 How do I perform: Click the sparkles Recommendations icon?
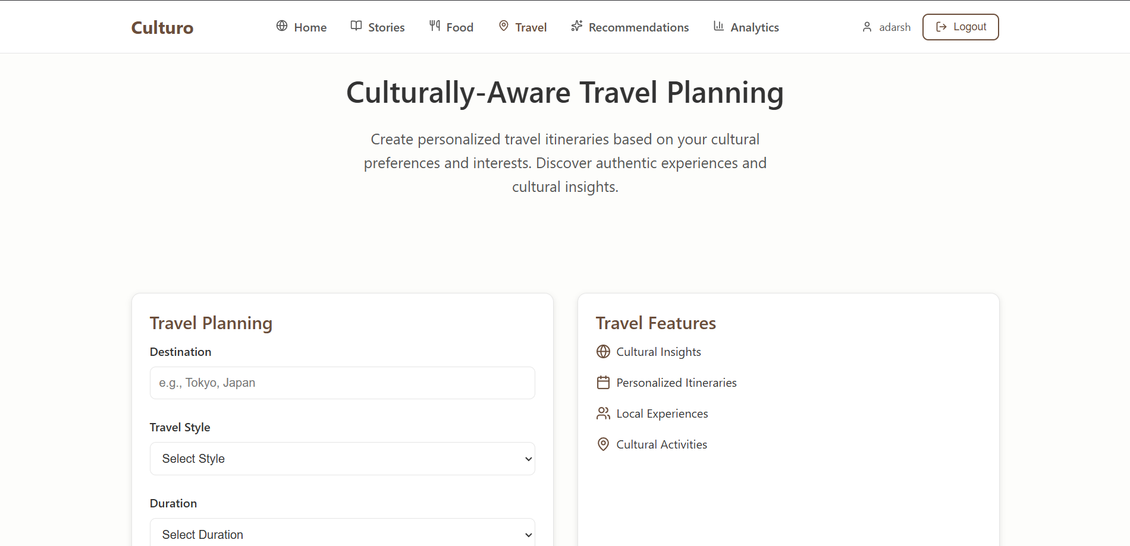(x=576, y=26)
